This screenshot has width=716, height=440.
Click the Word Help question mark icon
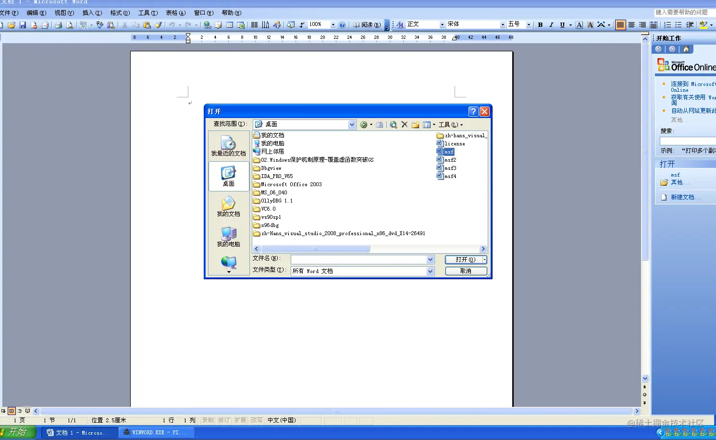(342, 25)
